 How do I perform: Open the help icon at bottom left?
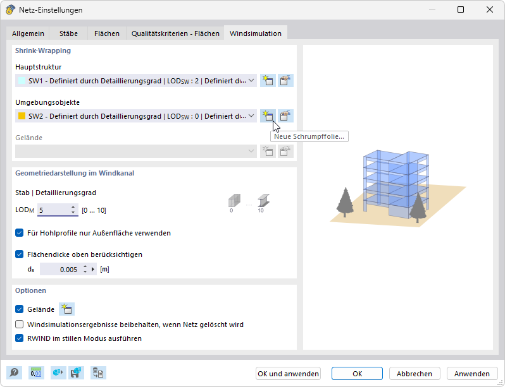(x=14, y=373)
